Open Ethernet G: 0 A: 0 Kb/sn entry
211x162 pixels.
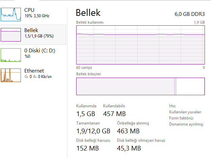tap(33, 75)
